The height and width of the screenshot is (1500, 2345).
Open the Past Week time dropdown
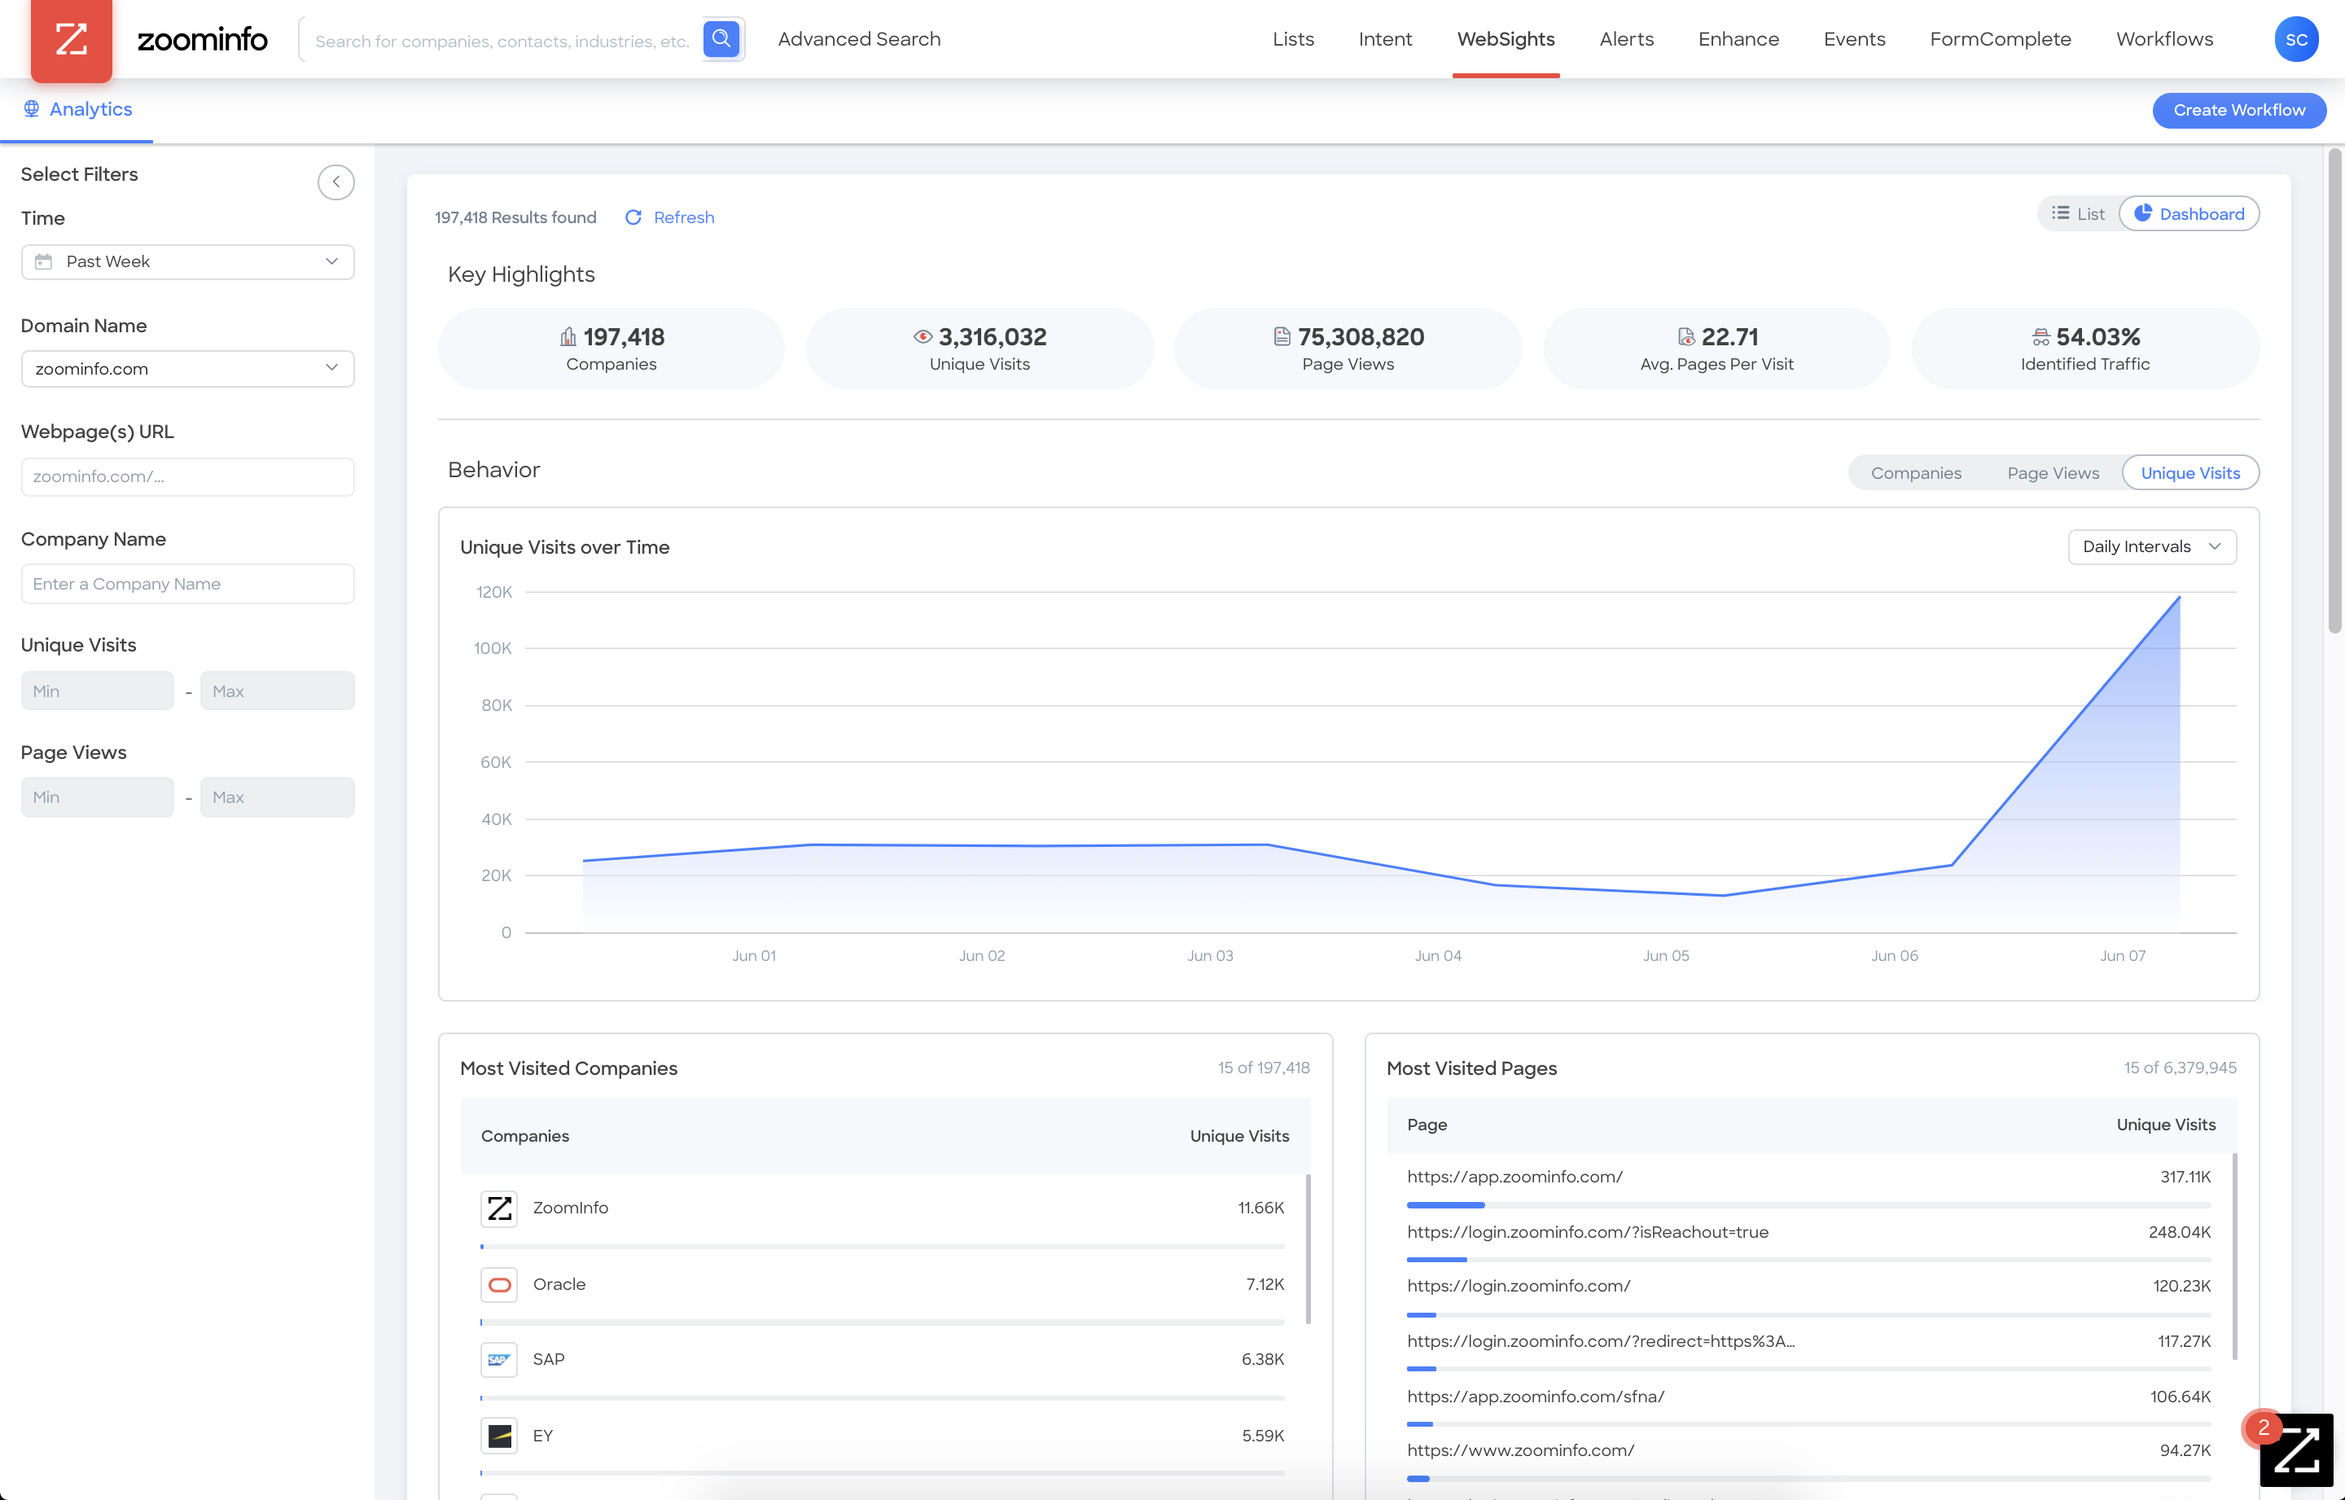coord(187,262)
